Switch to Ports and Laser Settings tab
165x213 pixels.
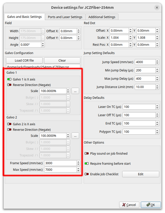tap(65, 17)
